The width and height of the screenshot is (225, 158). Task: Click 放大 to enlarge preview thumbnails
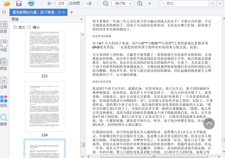19,27
